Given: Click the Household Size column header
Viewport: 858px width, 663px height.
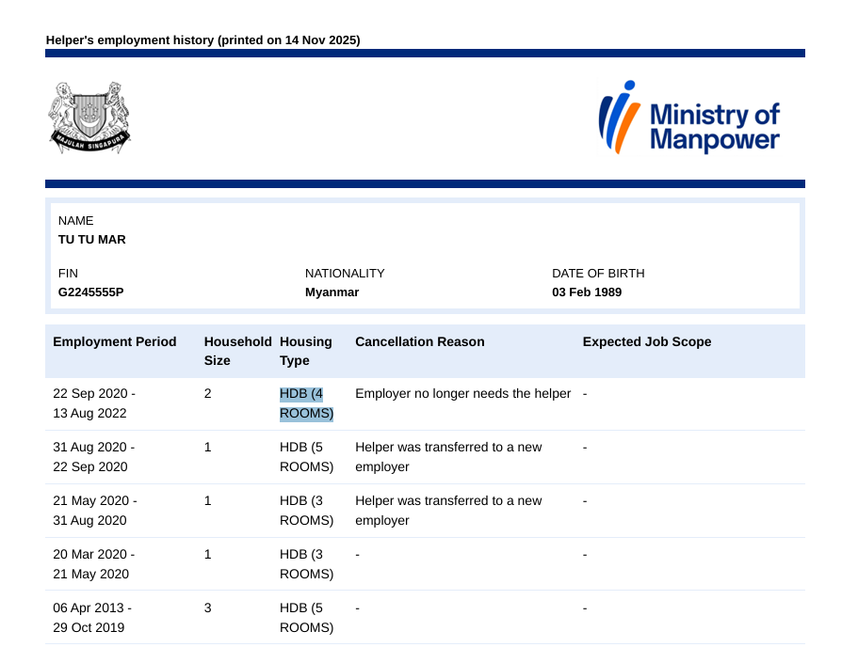Looking at the screenshot, I should coord(238,351).
